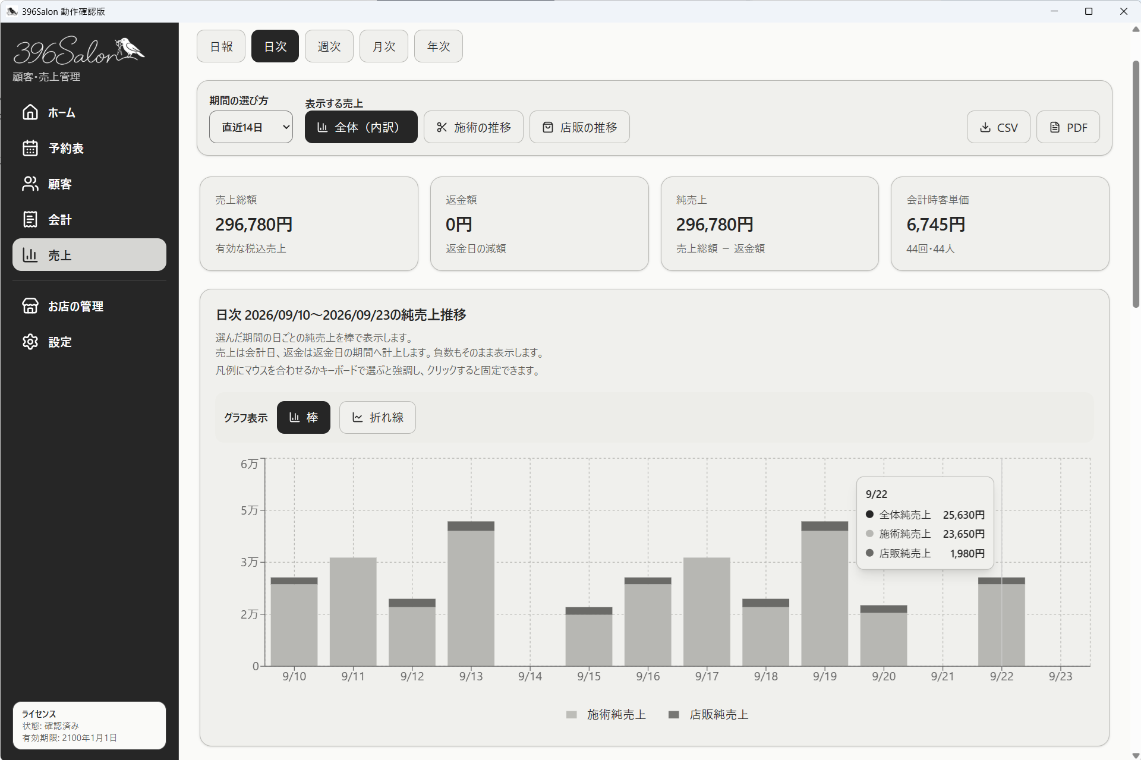
Task: Click the bar icon in 棒 toggle
Action: [294, 418]
